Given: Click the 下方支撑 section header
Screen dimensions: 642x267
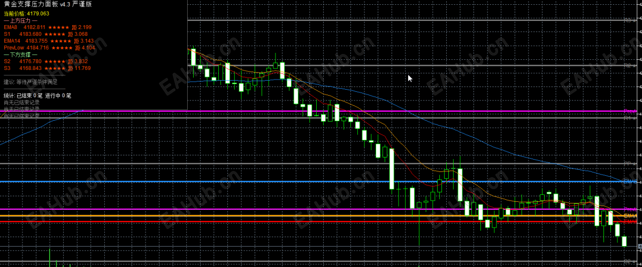Looking at the screenshot, I should [20, 54].
